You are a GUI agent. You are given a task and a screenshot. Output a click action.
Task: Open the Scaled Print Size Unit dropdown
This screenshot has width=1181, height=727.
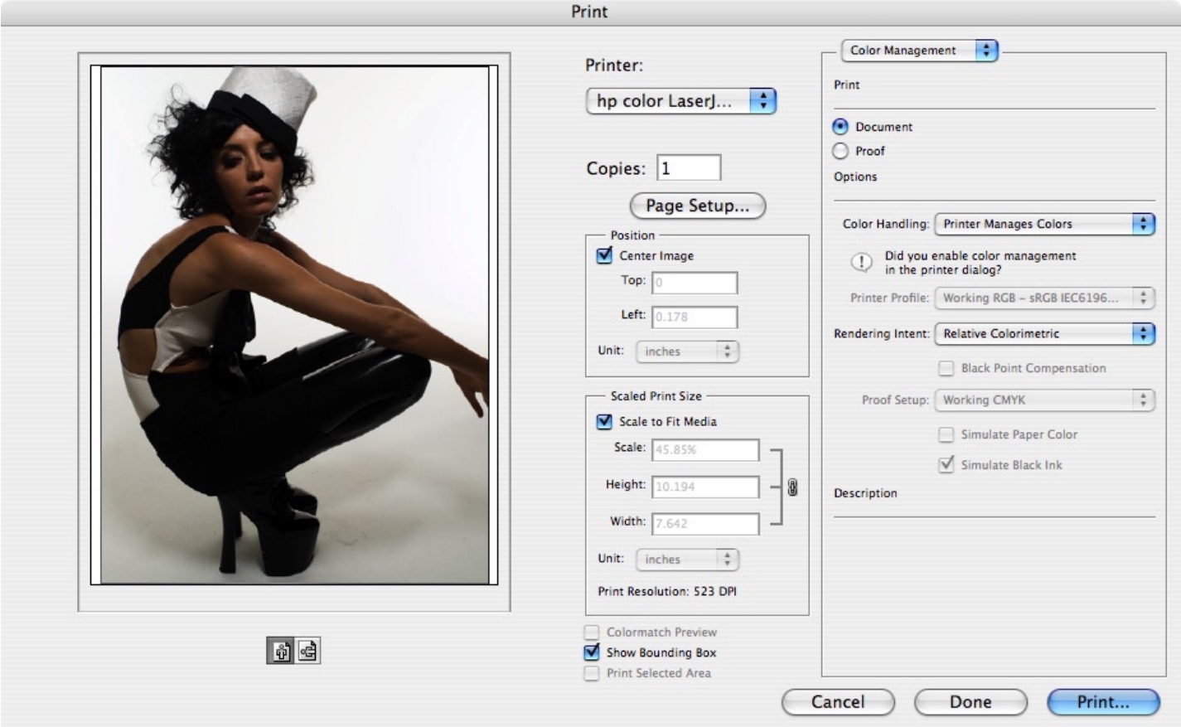687,560
